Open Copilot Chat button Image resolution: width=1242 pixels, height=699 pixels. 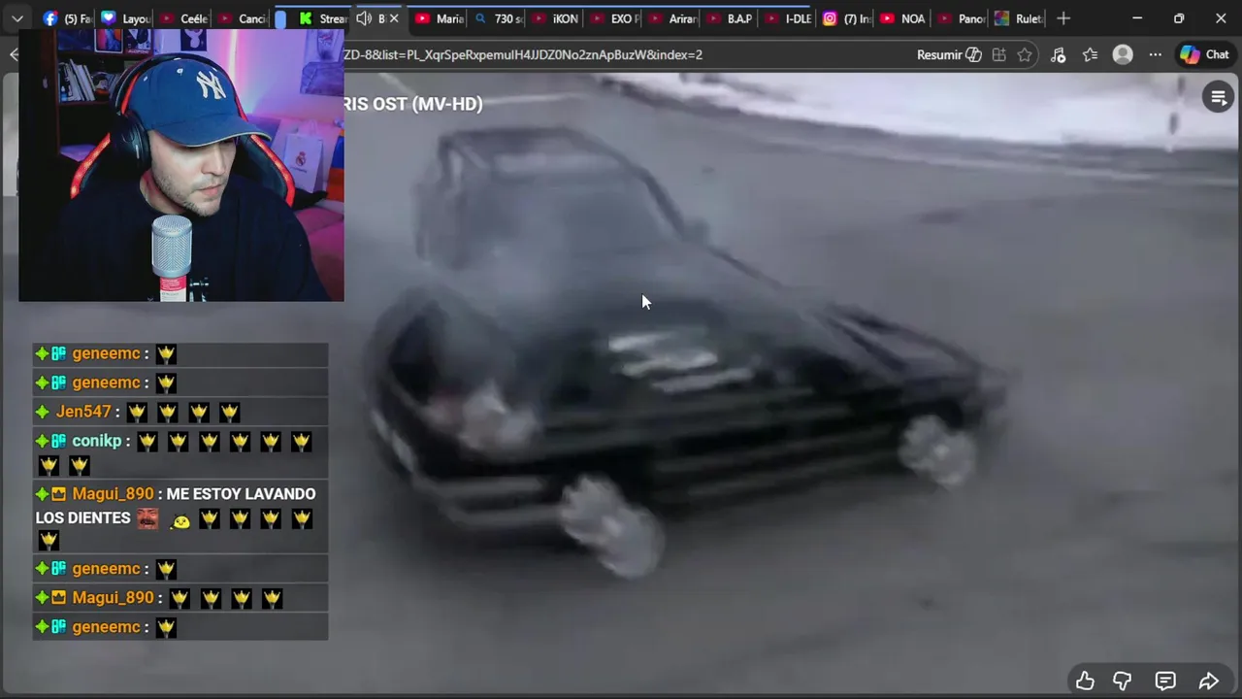[1204, 54]
